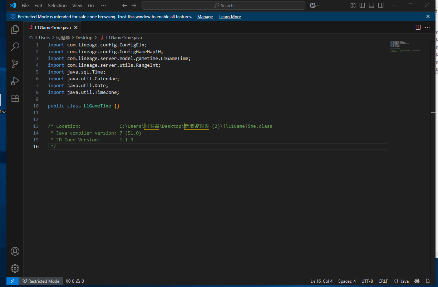Open the Selection menu
Screen dimensions: 438x287
(x=57, y=5)
